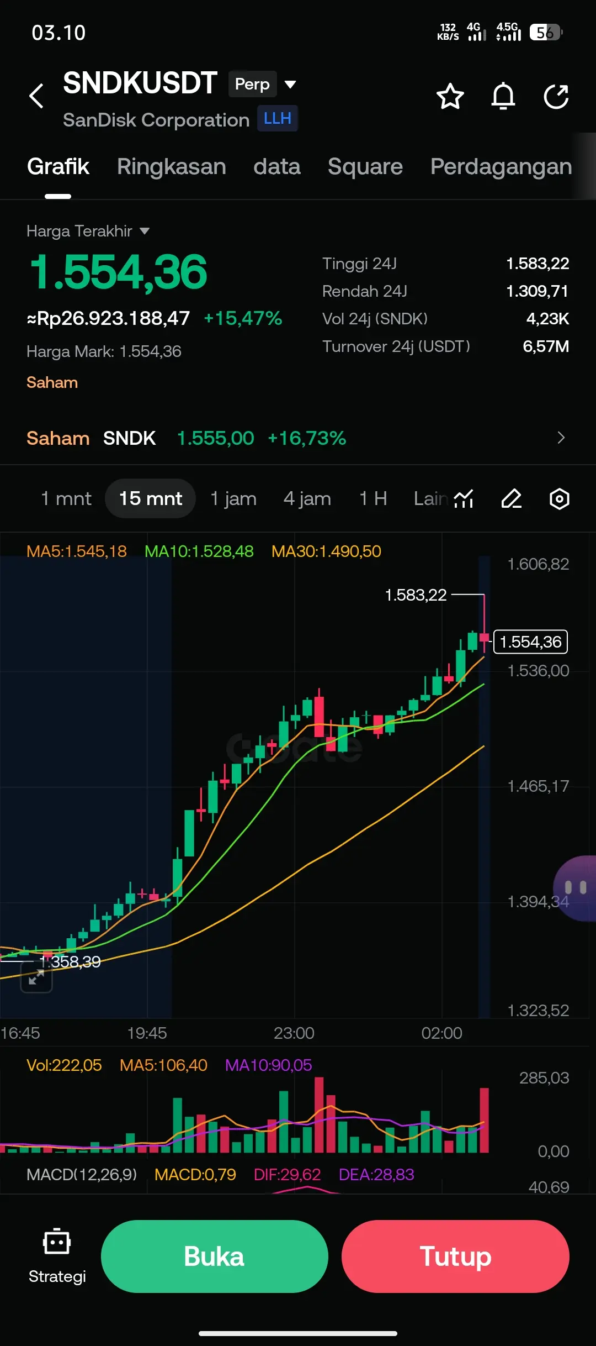Tap the Rendah 24J value 1.309,71
596x1346 pixels.
tap(538, 291)
